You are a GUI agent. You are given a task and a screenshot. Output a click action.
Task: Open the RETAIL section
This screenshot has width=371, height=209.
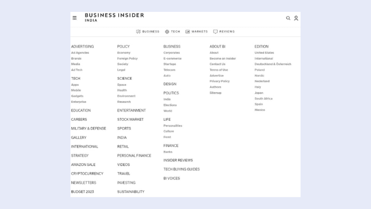(123, 147)
